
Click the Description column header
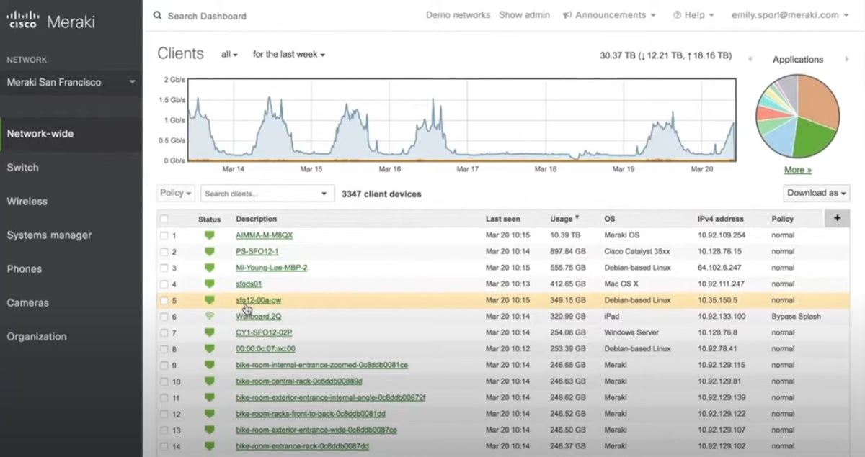(x=256, y=219)
